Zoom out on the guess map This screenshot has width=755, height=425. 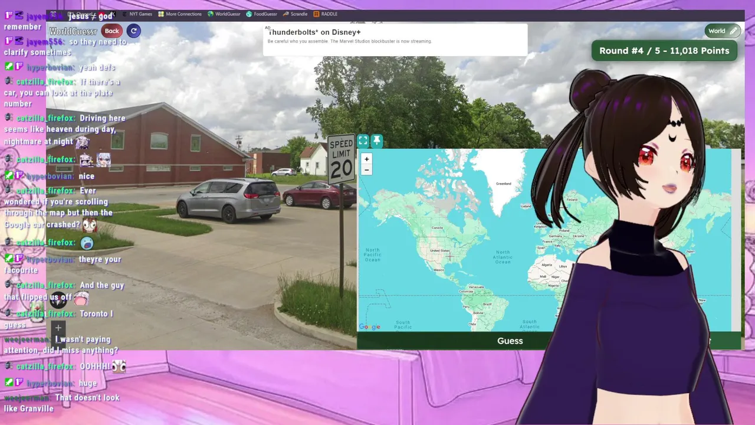coord(366,170)
